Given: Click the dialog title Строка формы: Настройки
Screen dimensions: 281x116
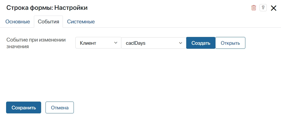Looking at the screenshot, I should [47, 8].
